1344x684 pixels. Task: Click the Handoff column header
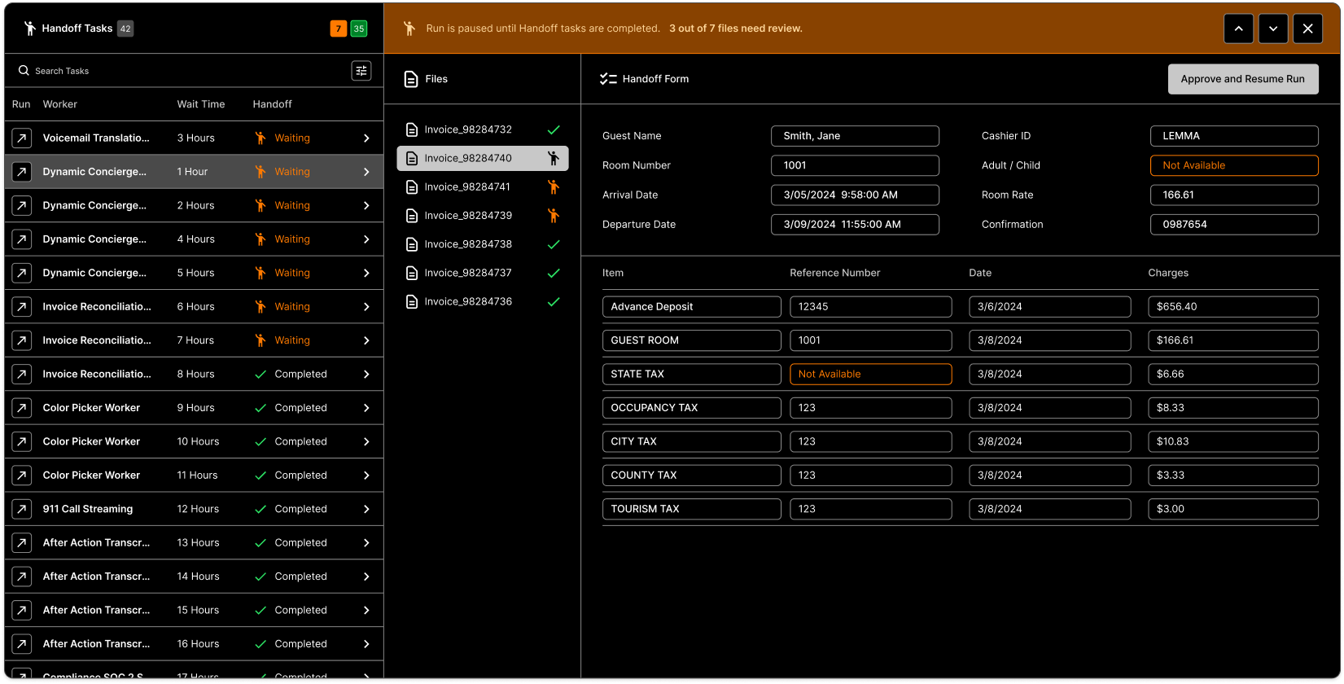(272, 104)
